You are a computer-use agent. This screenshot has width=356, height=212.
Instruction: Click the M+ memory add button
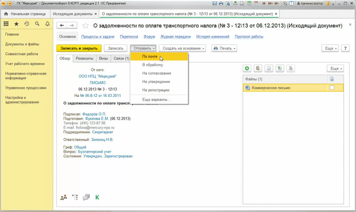pyautogui.click(x=270, y=4)
